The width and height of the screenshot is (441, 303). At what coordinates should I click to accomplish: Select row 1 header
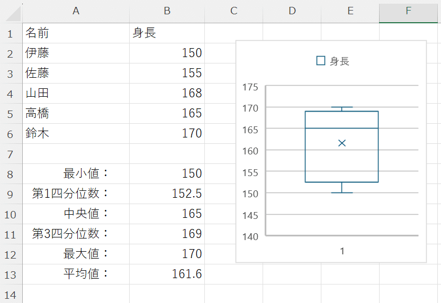coord(11,33)
